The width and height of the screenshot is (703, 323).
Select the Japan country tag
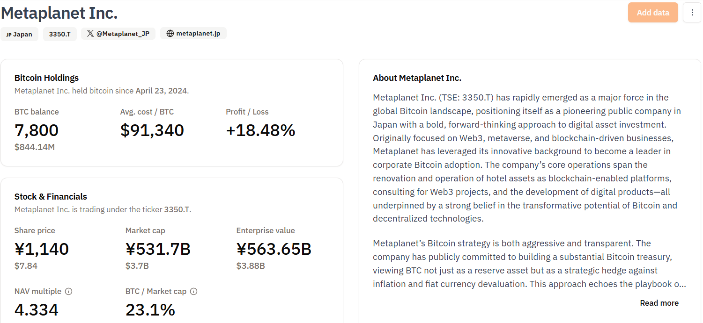[19, 34]
